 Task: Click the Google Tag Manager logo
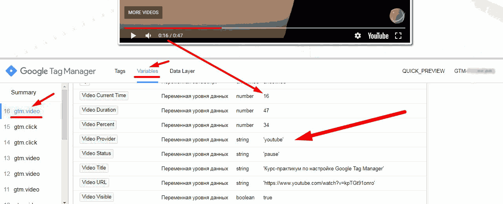tap(51, 71)
